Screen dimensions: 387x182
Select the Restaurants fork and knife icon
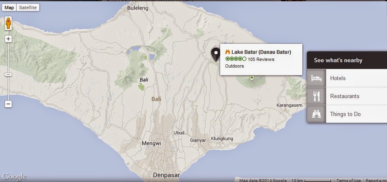tap(317, 96)
